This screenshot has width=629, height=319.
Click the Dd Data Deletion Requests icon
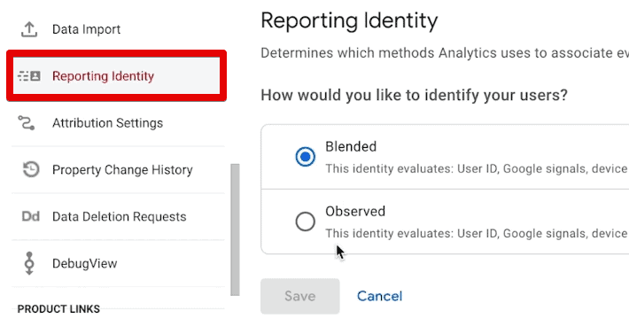point(30,217)
